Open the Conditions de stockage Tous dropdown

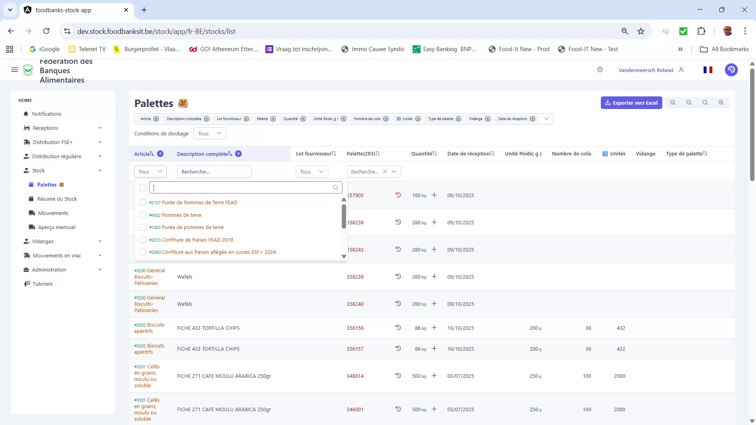pyautogui.click(x=209, y=133)
